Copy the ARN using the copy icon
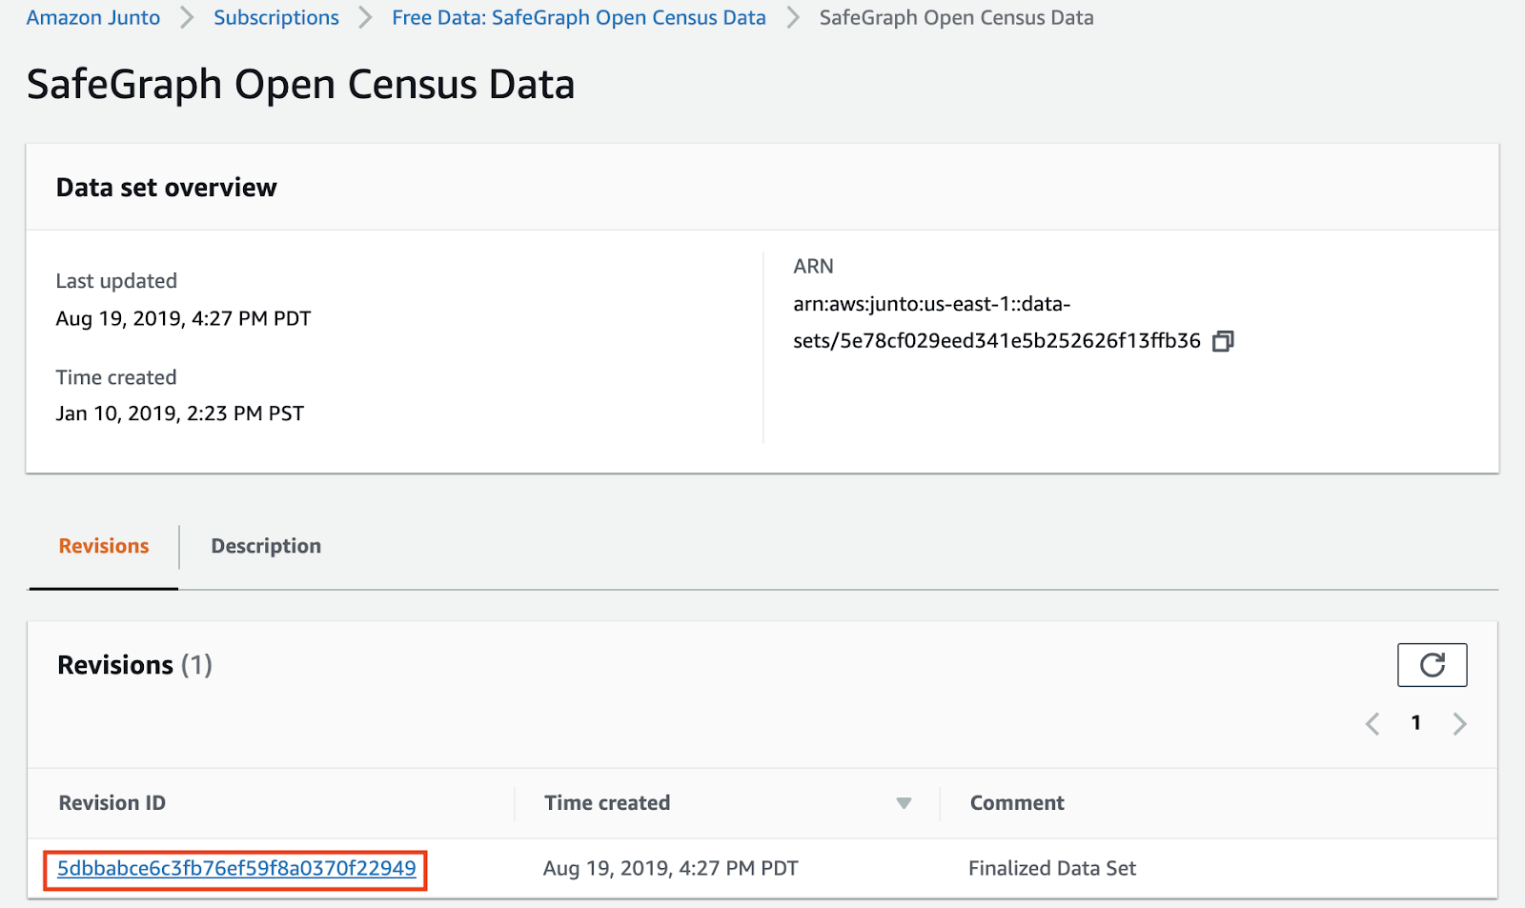This screenshot has height=908, width=1525. click(1223, 341)
